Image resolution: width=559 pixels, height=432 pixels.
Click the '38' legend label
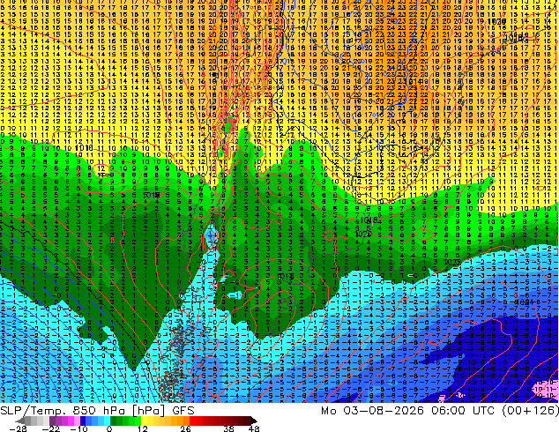(228, 428)
